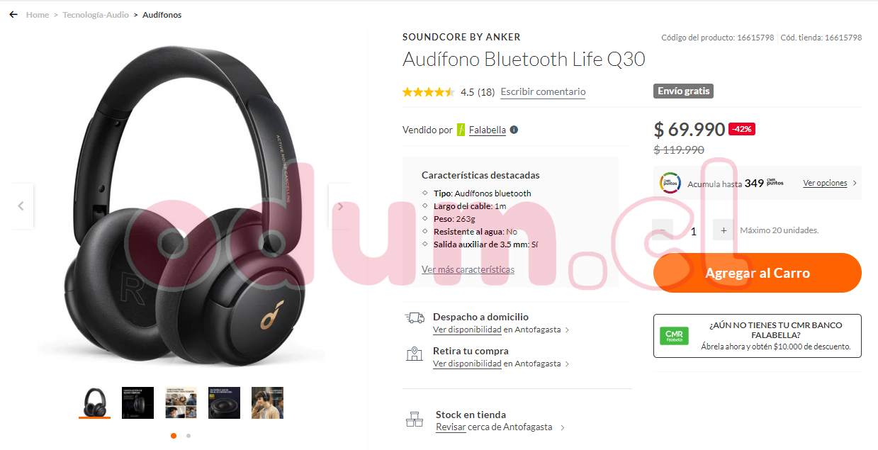Show next product image with right arrow

tap(340, 206)
